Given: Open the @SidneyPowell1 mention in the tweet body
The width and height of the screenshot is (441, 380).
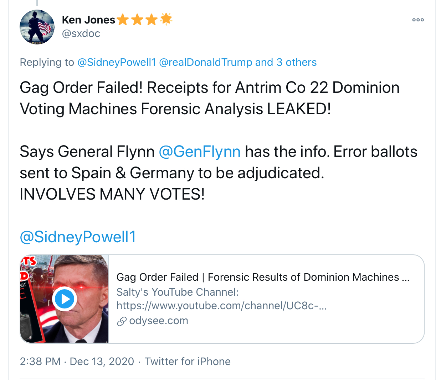Looking at the screenshot, I should (x=78, y=237).
